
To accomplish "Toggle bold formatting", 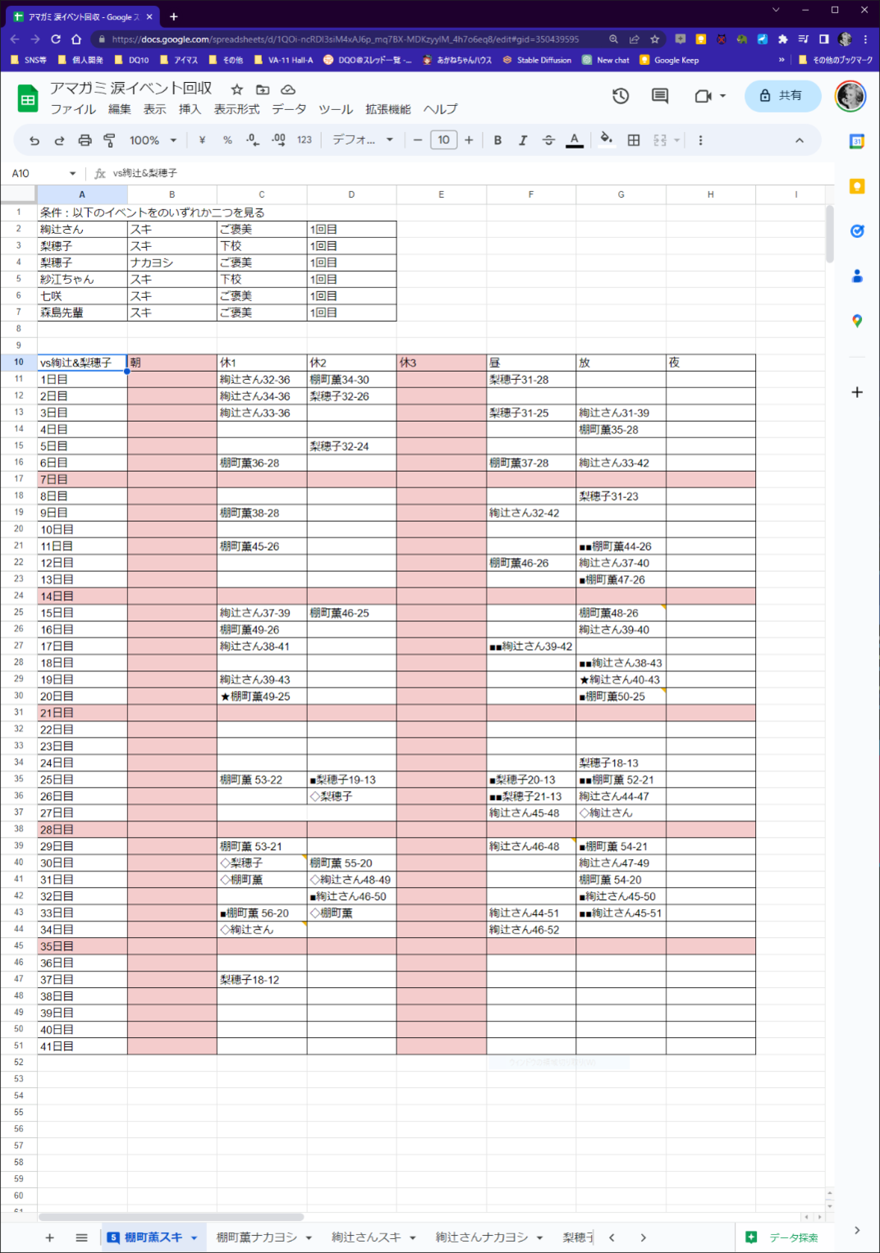I will coord(497,140).
